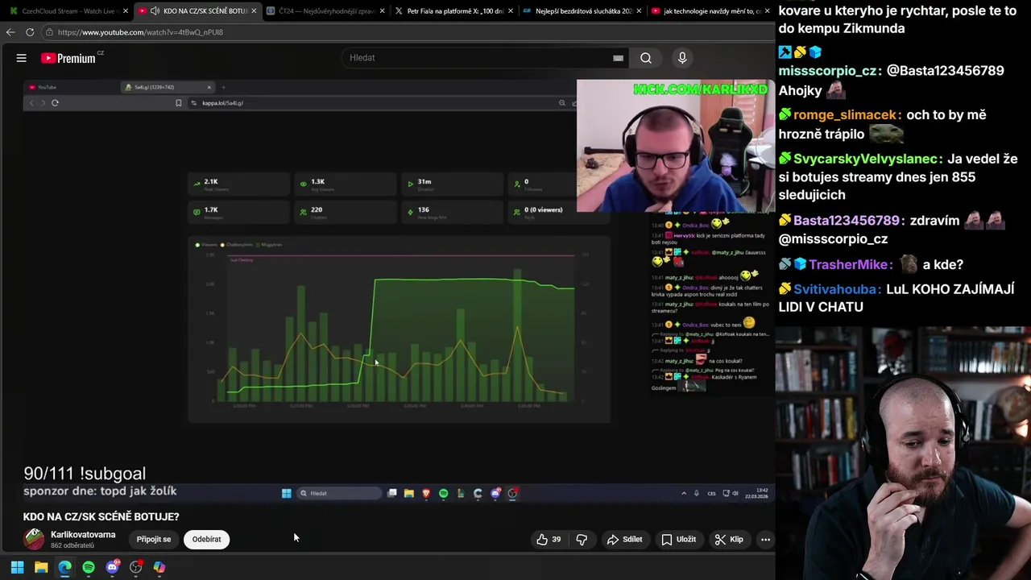Launch Copilot from the taskbar
This screenshot has height=580, width=1031.
click(x=159, y=567)
